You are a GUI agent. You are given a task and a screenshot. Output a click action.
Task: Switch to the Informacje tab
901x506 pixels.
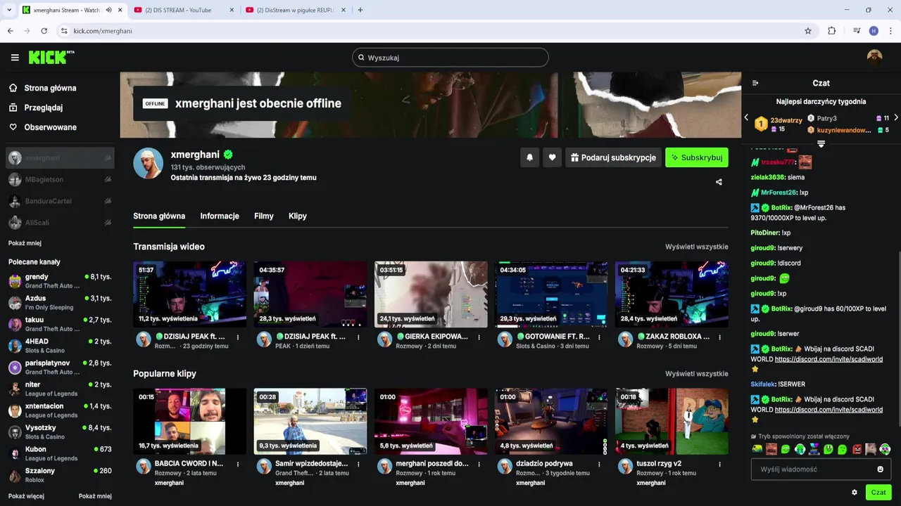[220, 216]
